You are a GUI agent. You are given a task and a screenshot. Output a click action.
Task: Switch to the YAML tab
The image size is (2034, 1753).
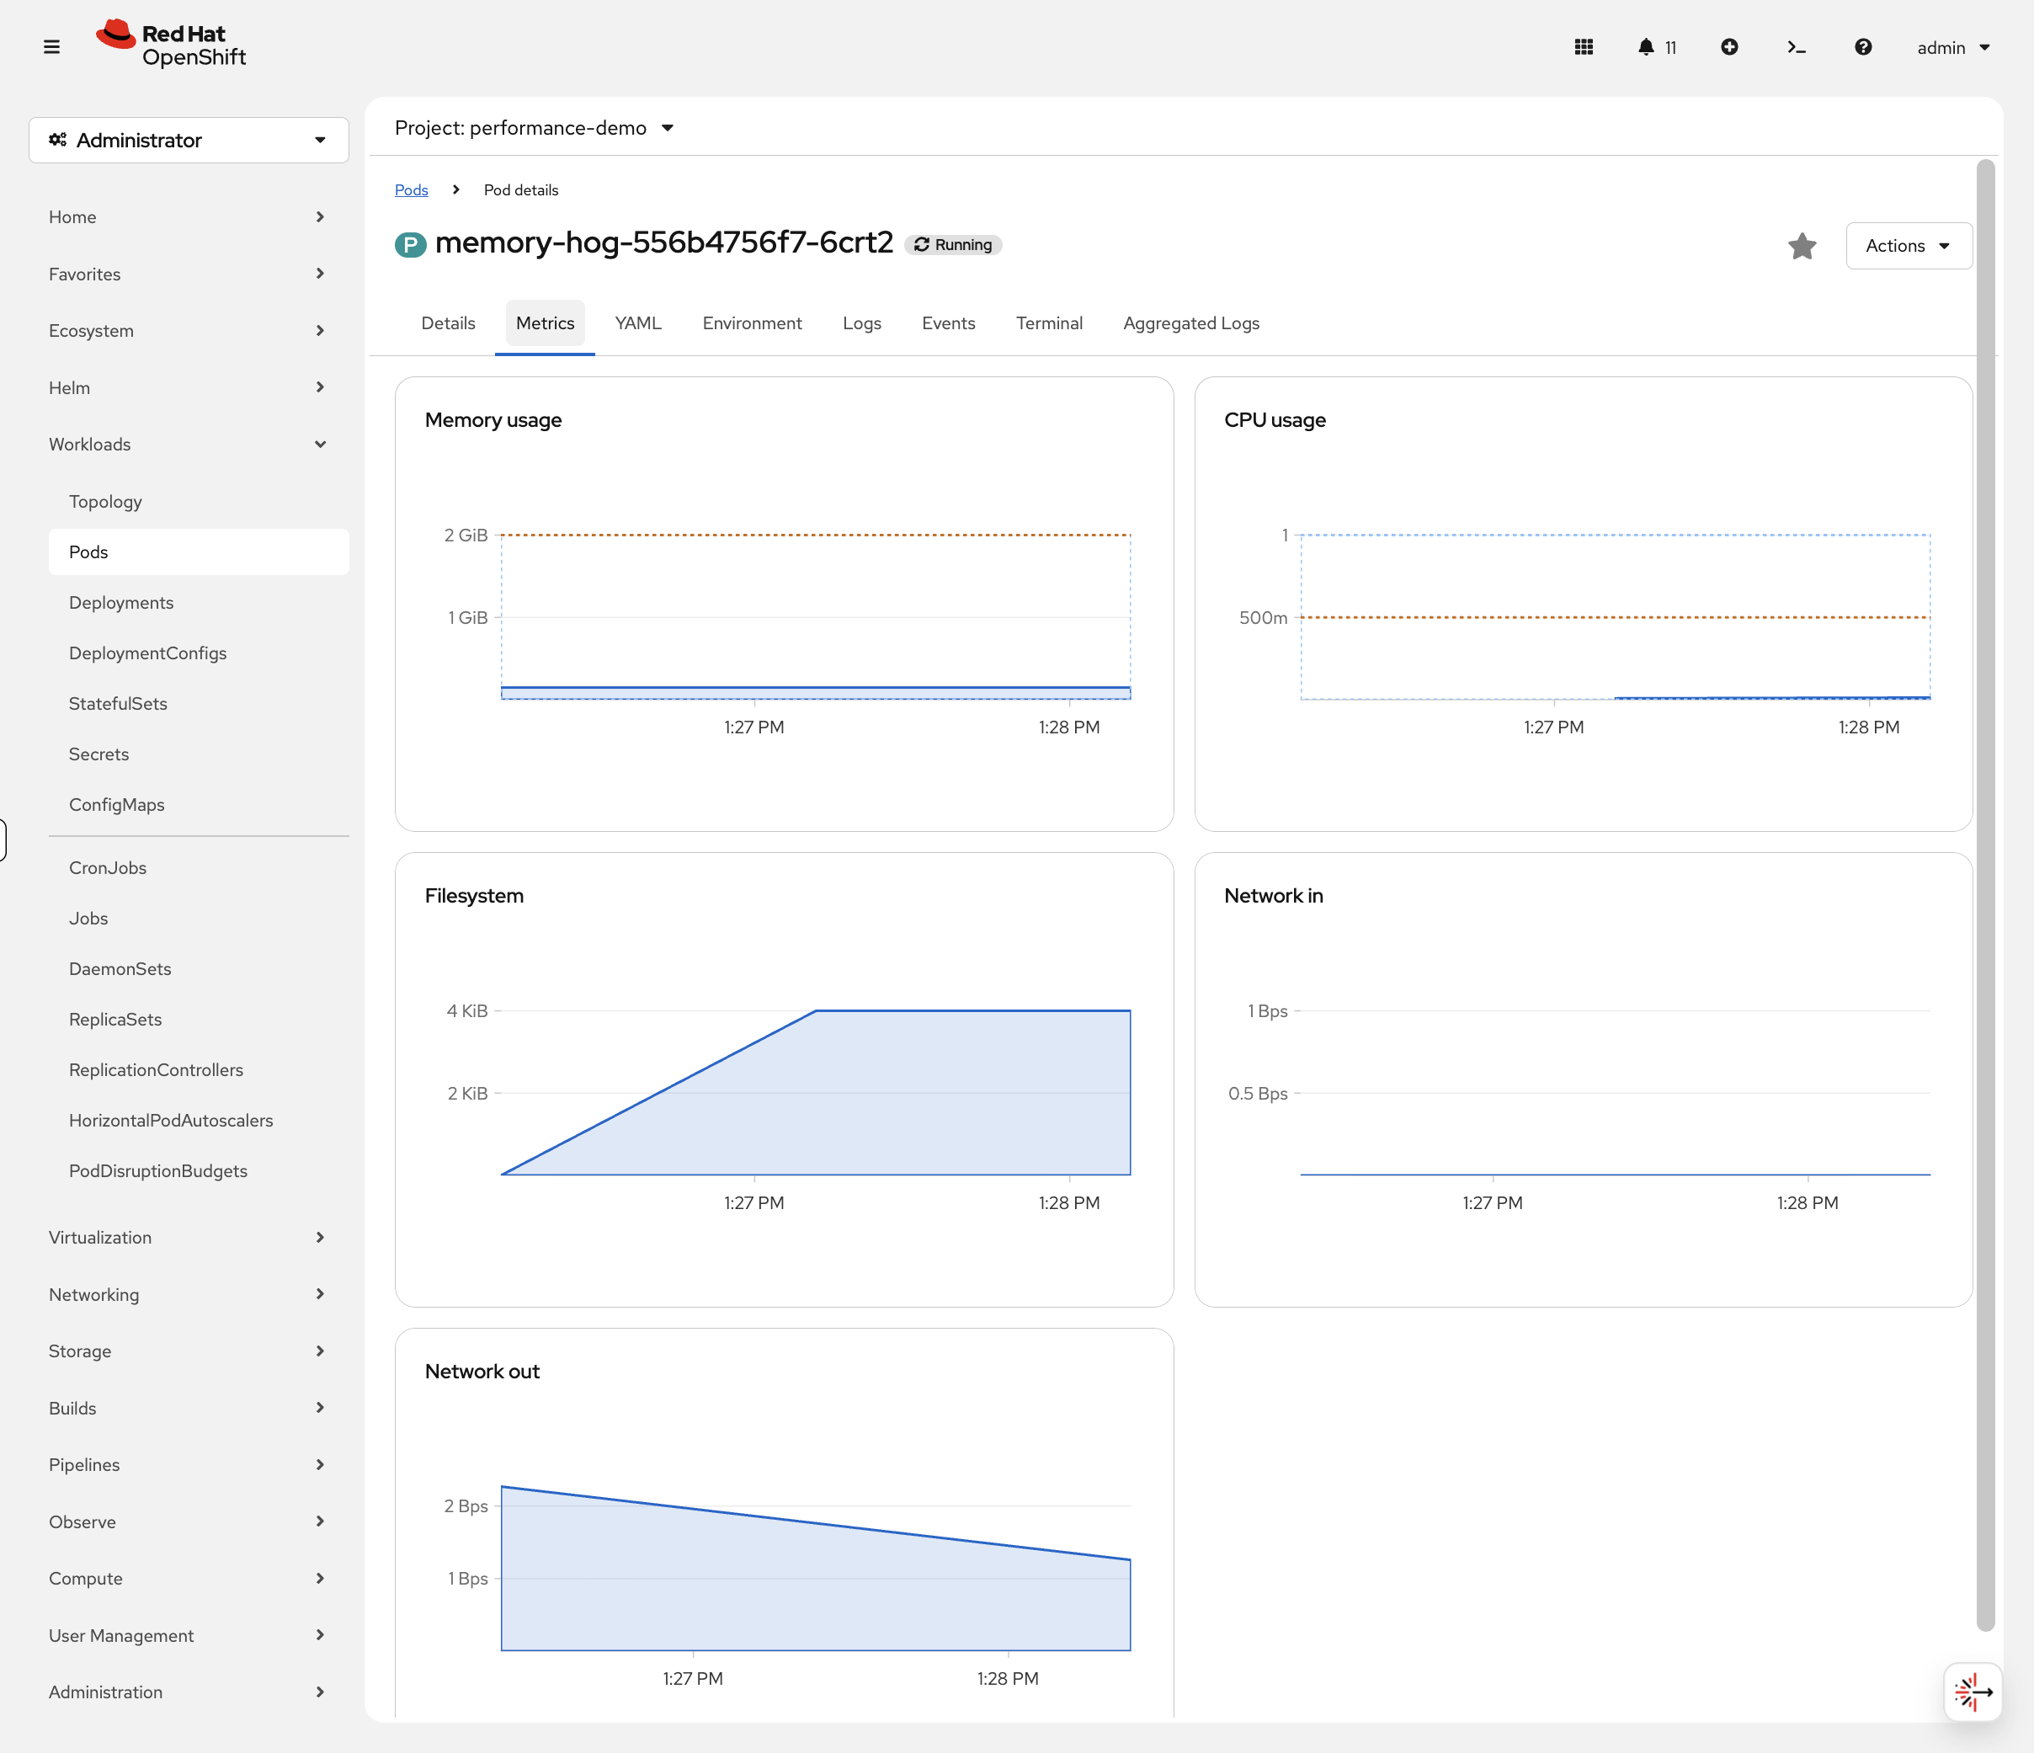click(x=637, y=323)
